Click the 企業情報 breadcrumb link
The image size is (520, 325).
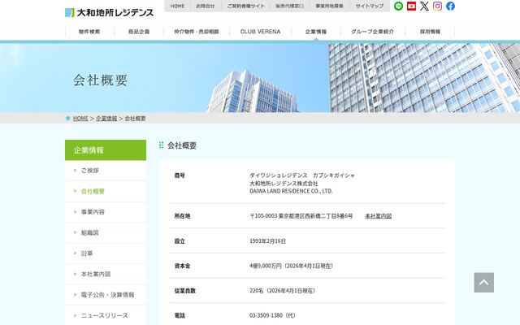tap(106, 119)
